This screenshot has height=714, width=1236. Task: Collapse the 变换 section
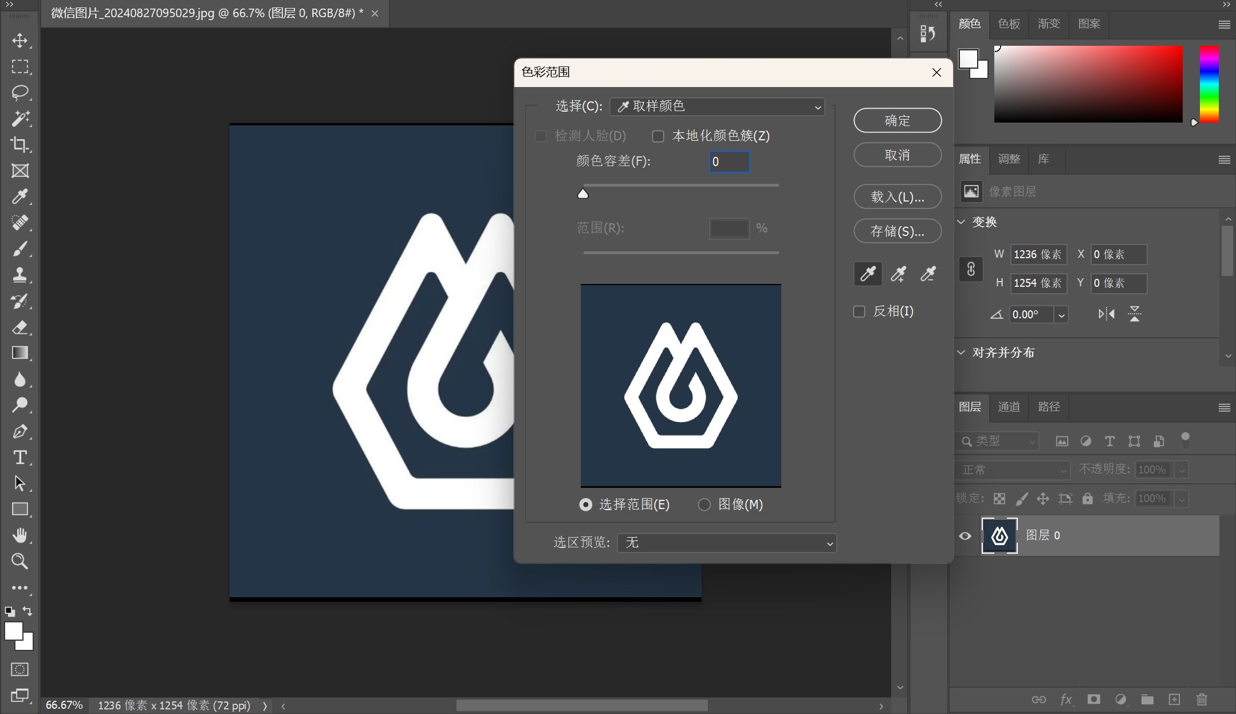pos(962,222)
